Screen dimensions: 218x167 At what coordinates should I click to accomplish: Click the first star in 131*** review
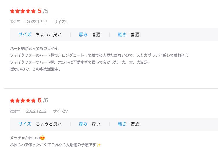(12, 11)
